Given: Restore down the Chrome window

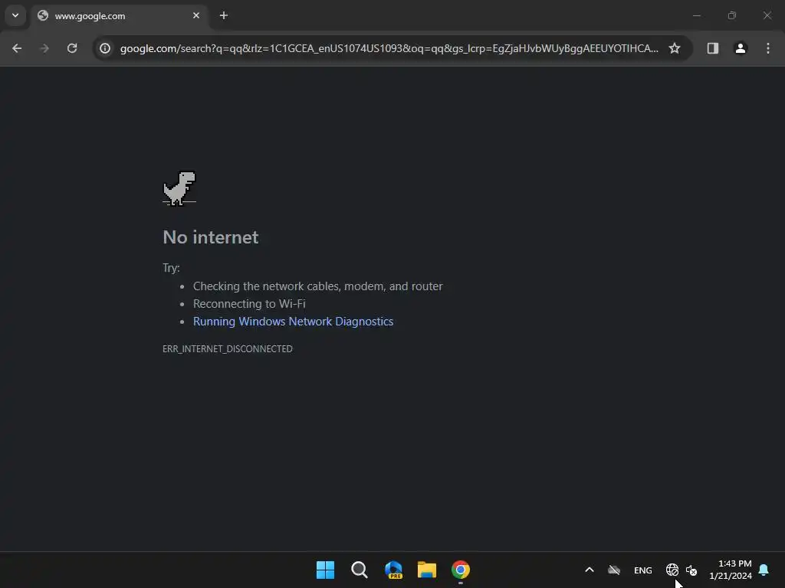Looking at the screenshot, I should (x=732, y=15).
